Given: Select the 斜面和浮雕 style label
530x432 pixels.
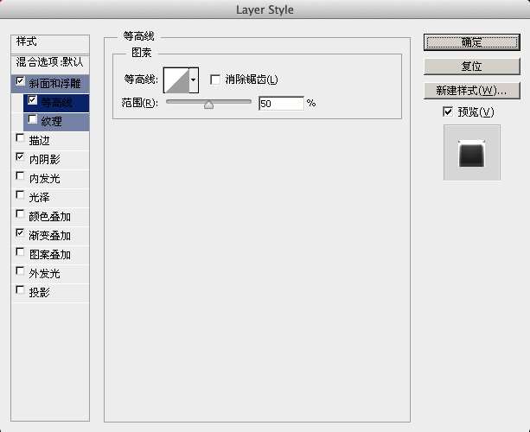Looking at the screenshot, I should pos(54,84).
